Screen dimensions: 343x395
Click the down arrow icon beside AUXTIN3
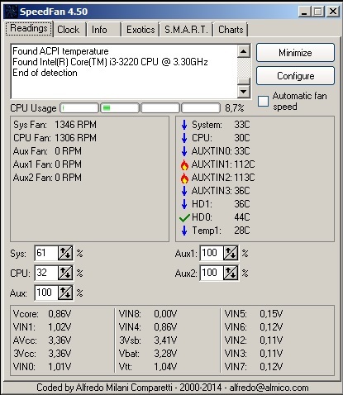point(184,191)
